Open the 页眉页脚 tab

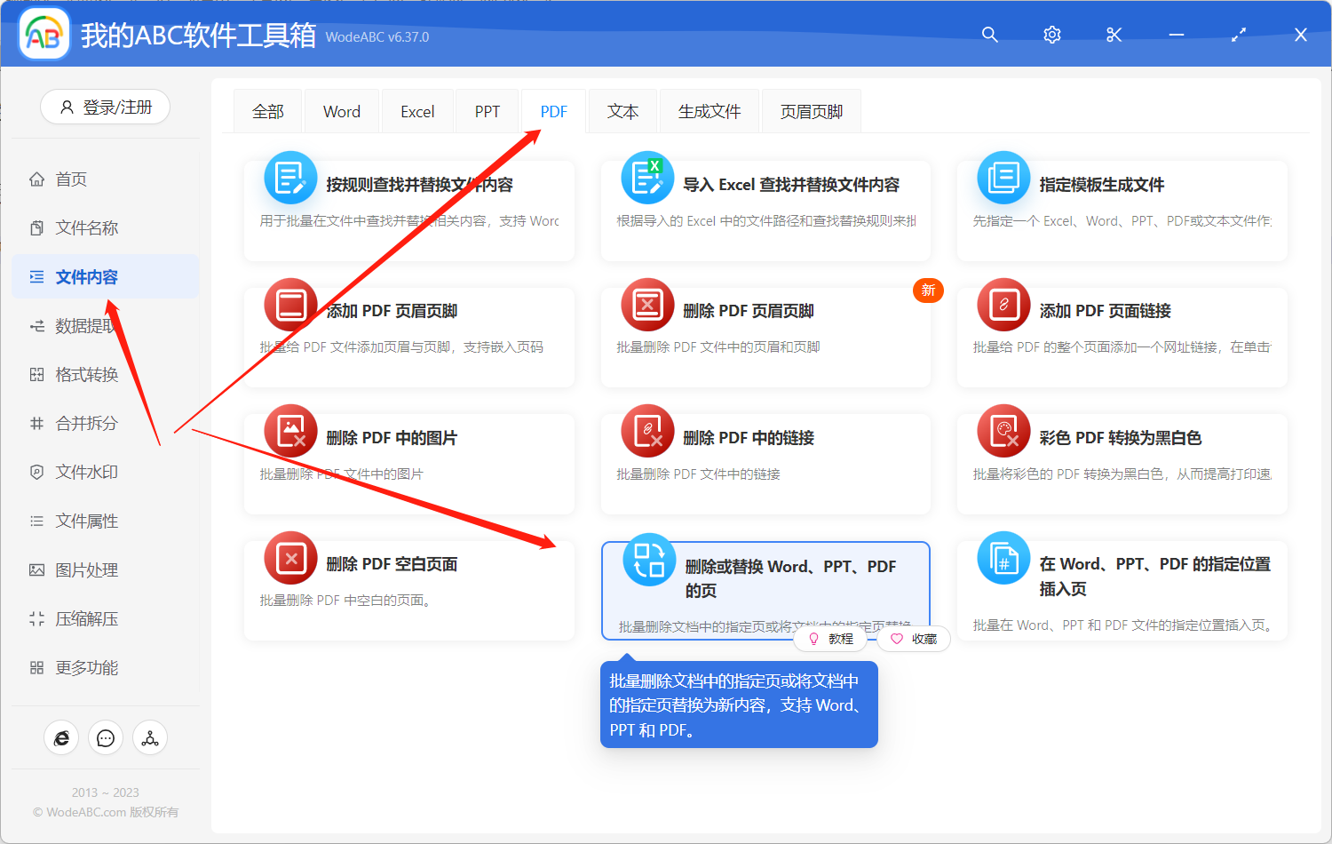tap(811, 112)
